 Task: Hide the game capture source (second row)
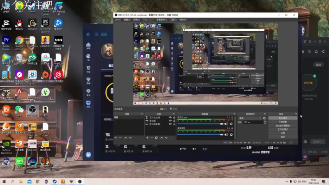pos(170,120)
